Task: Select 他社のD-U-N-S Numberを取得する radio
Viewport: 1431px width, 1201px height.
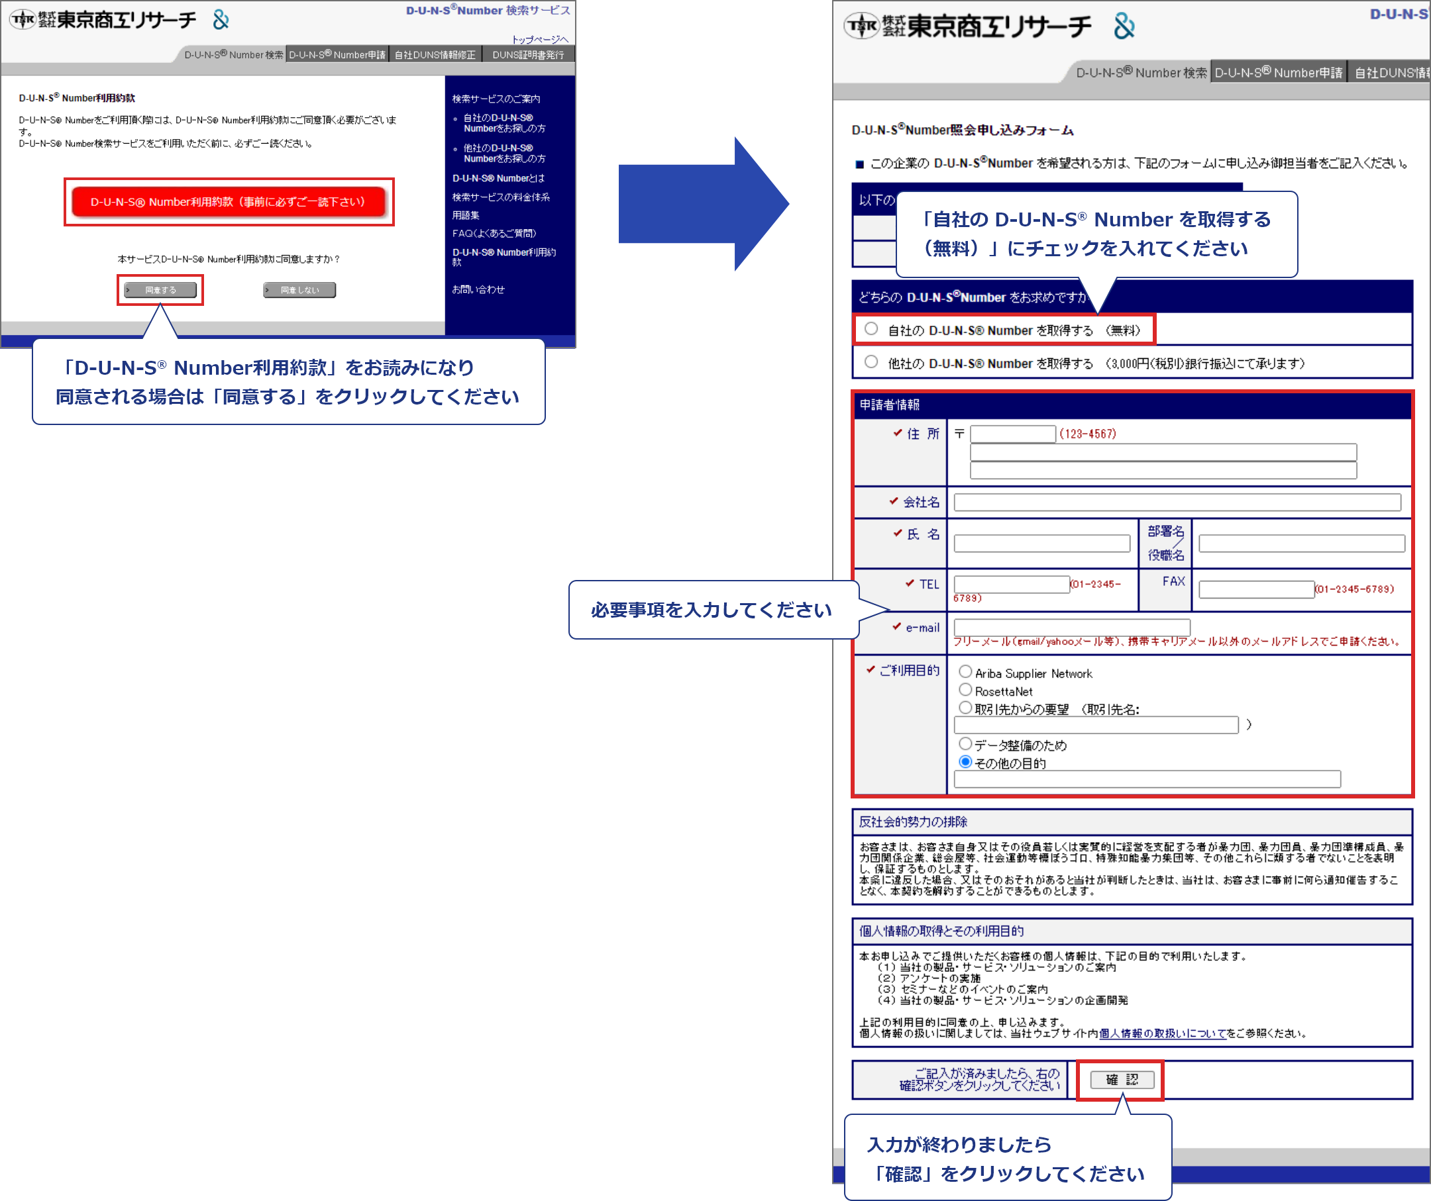Action: (871, 361)
